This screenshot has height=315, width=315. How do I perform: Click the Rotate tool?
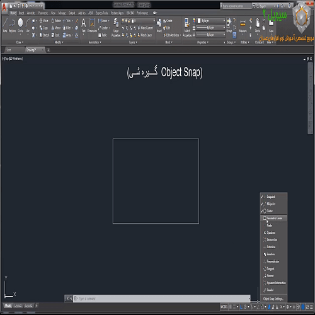[56, 21]
